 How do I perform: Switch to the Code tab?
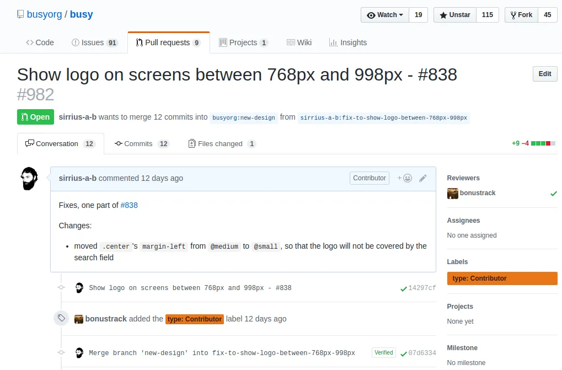pyautogui.click(x=40, y=42)
